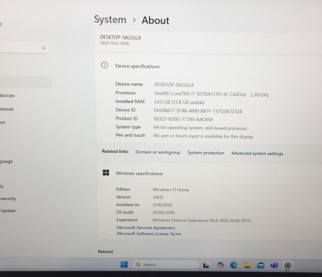Open Task View from the taskbar
Image resolution: width=322 pixels, height=277 pixels.
(206, 265)
